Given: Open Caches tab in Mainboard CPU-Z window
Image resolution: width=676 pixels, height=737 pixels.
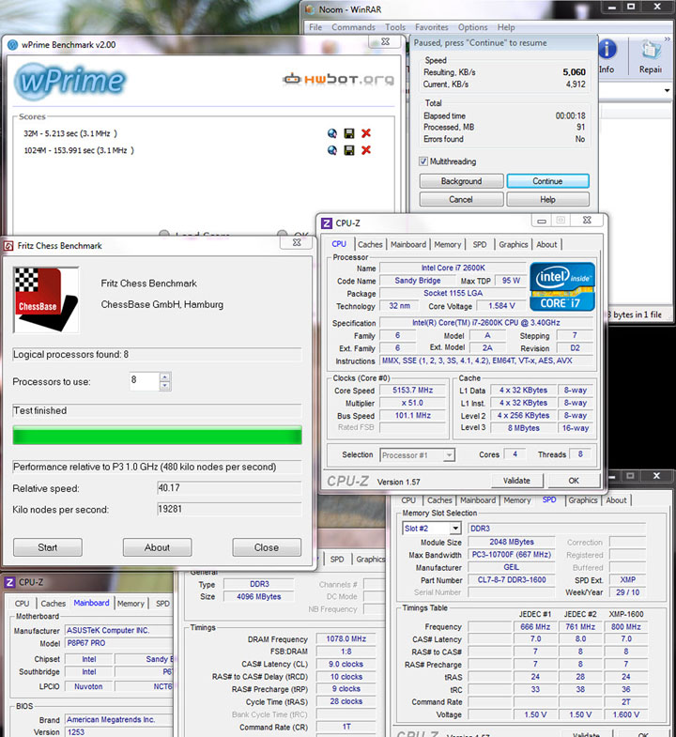Looking at the screenshot, I should coord(54,604).
